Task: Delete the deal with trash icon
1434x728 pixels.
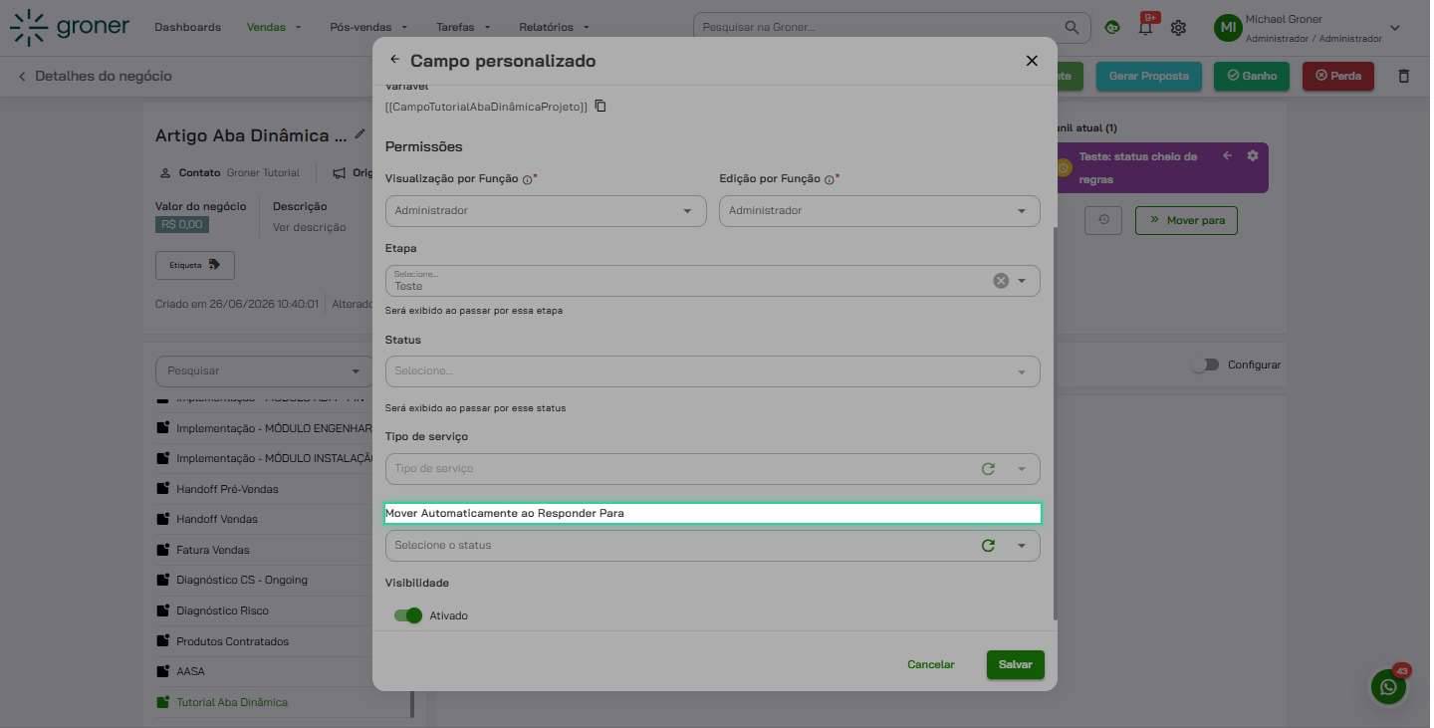Action: (1403, 76)
